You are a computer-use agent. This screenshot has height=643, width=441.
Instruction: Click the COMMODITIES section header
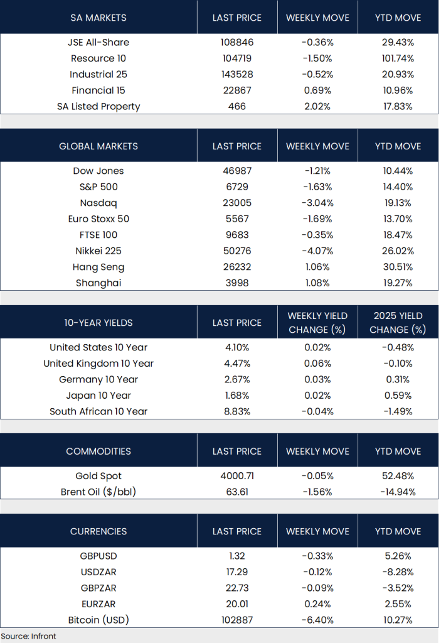98,451
